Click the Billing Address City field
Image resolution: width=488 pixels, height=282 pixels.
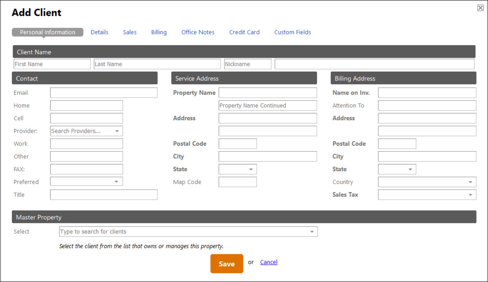427,156
